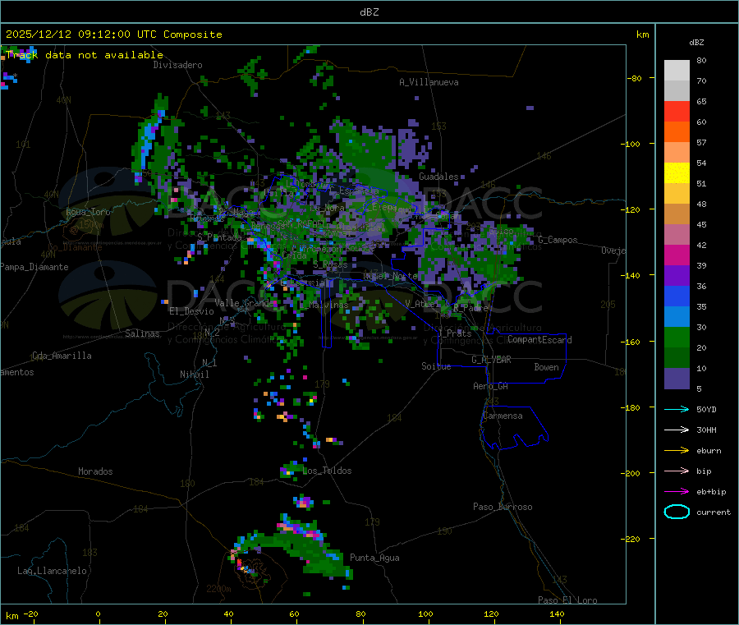Click the white 30HM arrow legend icon
Image resolution: width=739 pixels, height=625 pixels.
coord(677,430)
